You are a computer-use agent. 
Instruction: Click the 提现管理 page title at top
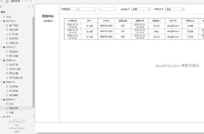pos(15,1)
